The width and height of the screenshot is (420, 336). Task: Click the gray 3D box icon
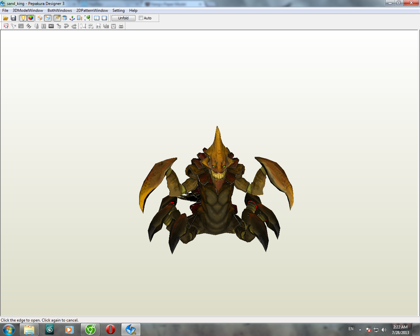pyautogui.click(x=59, y=26)
